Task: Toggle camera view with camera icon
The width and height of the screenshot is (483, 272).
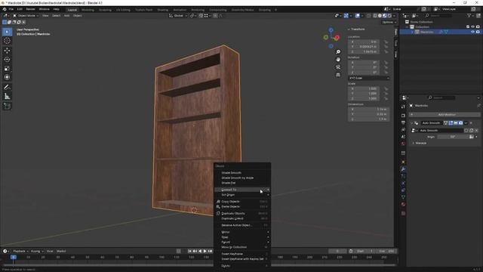Action: [x=338, y=67]
